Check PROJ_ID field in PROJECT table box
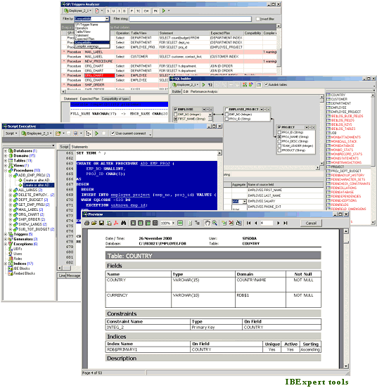The height and width of the screenshot is (388, 377). tap(279, 132)
